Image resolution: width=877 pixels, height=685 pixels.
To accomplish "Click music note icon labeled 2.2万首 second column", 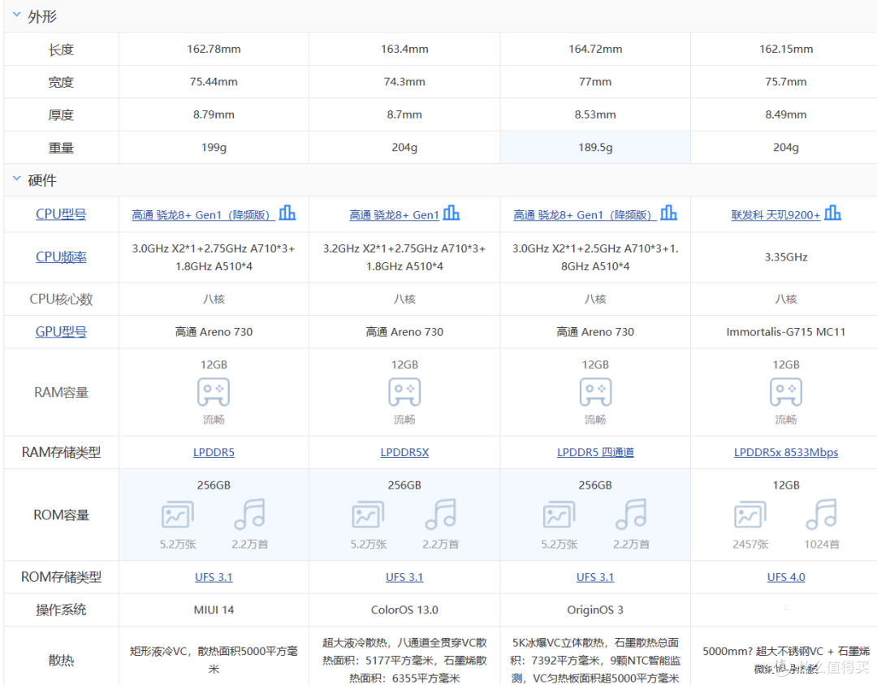I will (x=440, y=514).
